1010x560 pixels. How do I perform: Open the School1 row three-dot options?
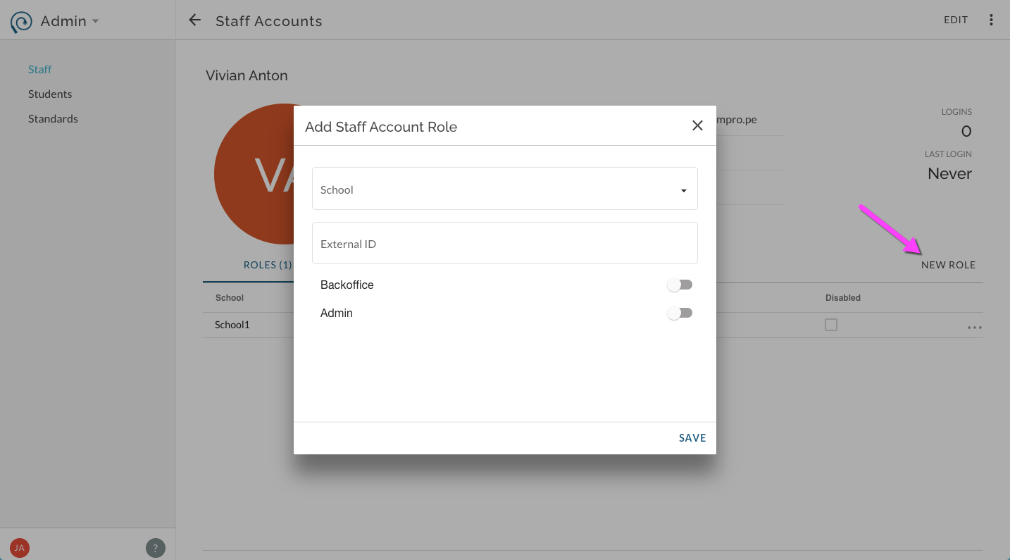(x=975, y=328)
